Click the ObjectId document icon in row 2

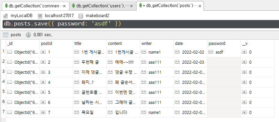(x=10, y=62)
